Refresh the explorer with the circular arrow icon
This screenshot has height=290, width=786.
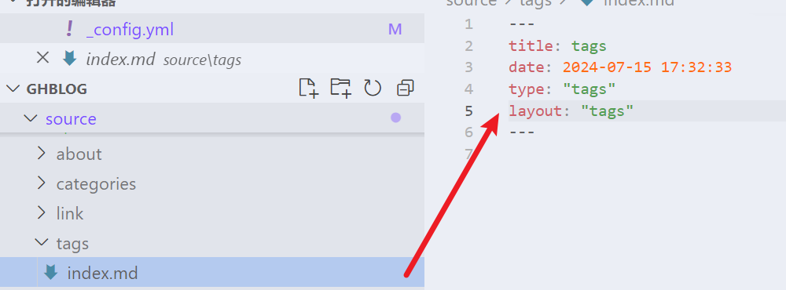coord(373,89)
